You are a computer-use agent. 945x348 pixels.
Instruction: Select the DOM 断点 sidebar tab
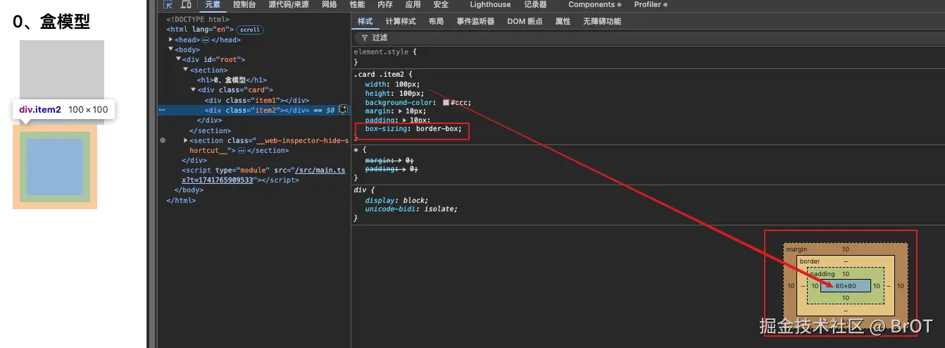click(525, 22)
